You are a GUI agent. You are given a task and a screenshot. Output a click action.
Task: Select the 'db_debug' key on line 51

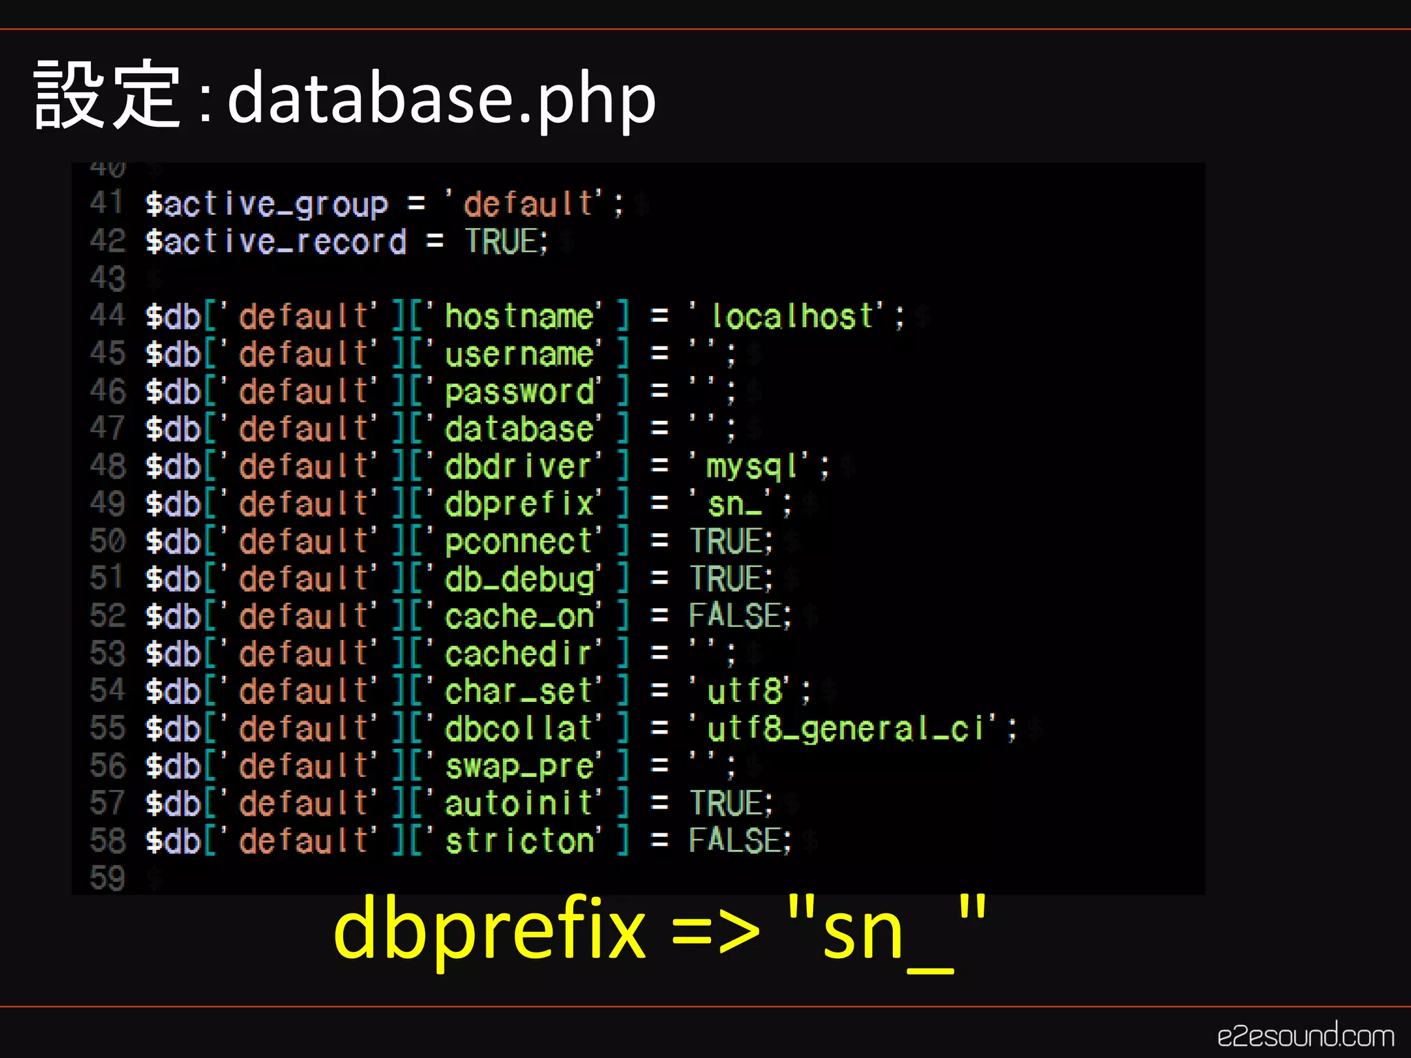pos(519,579)
